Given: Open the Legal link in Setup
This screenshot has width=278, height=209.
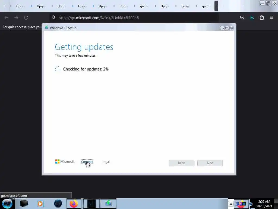Looking at the screenshot, I should click(x=106, y=162).
